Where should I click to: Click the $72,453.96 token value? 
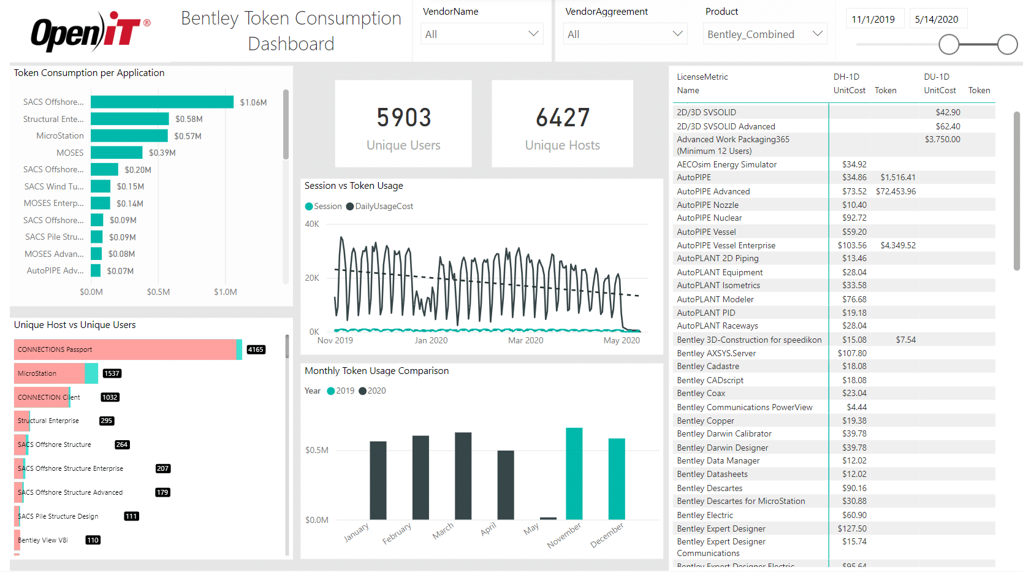[x=896, y=191]
